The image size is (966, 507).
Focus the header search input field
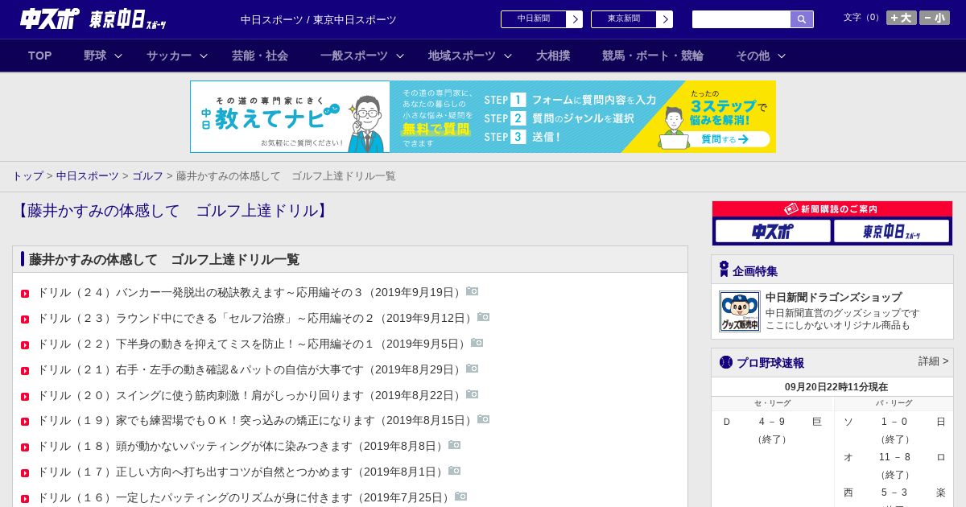coord(741,19)
